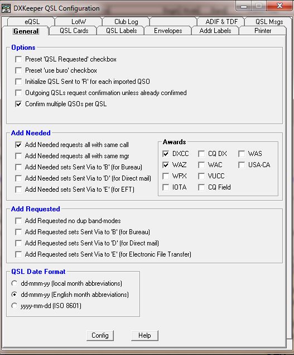Toggle Add Needed requests all with same call

(18, 145)
